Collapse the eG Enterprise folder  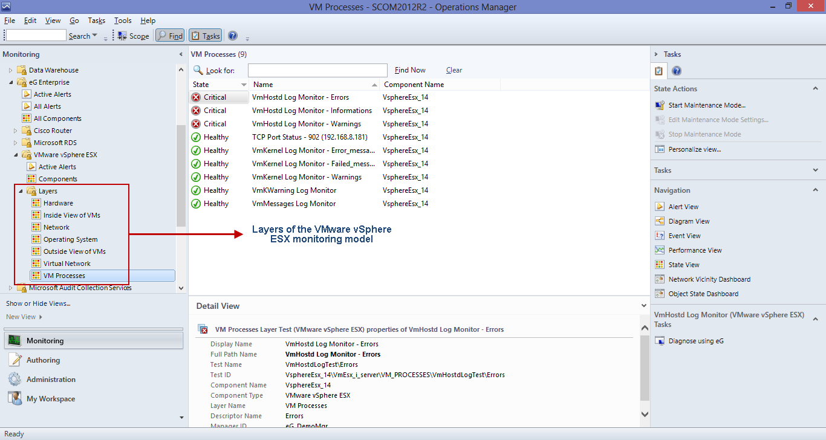(x=10, y=82)
